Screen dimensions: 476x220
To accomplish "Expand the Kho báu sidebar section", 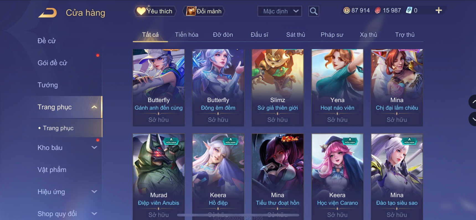I will point(94,148).
